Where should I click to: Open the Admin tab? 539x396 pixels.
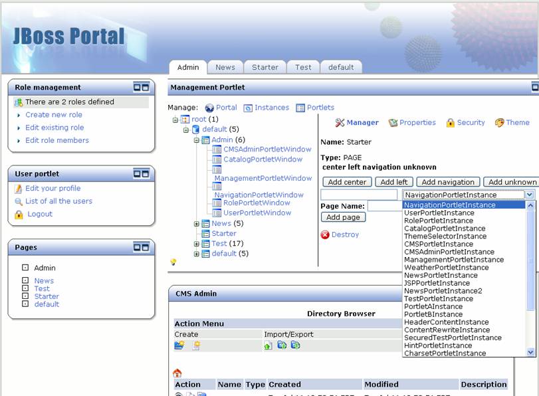tap(188, 67)
